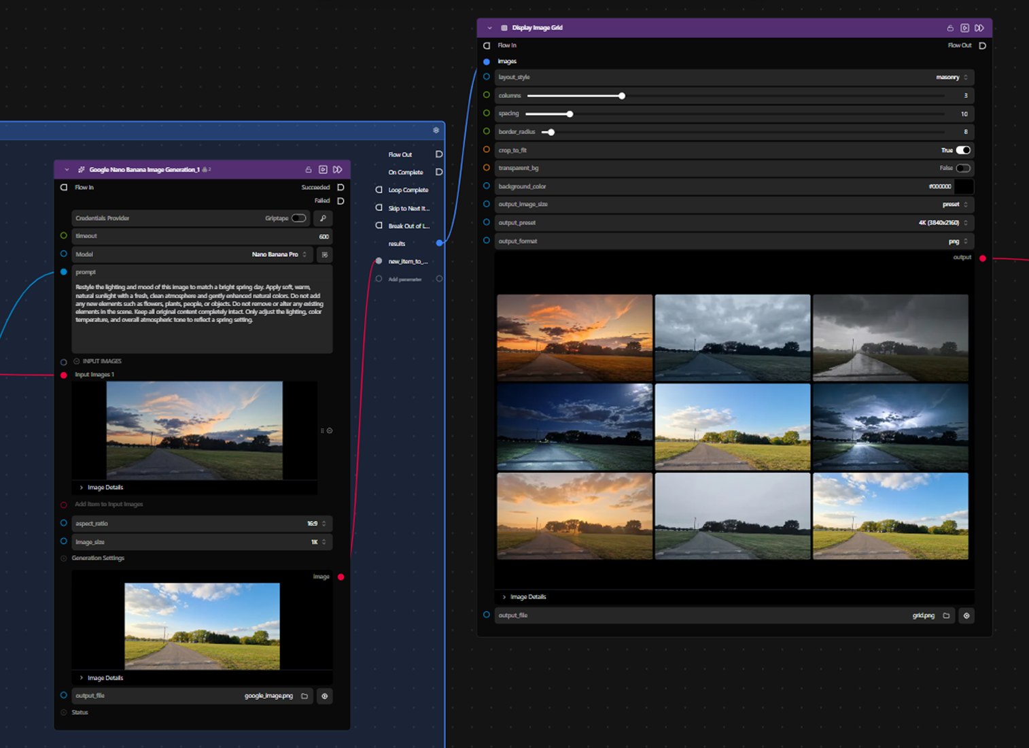
Task: Disable the crop_to_fit toggle
Action: [963, 150]
